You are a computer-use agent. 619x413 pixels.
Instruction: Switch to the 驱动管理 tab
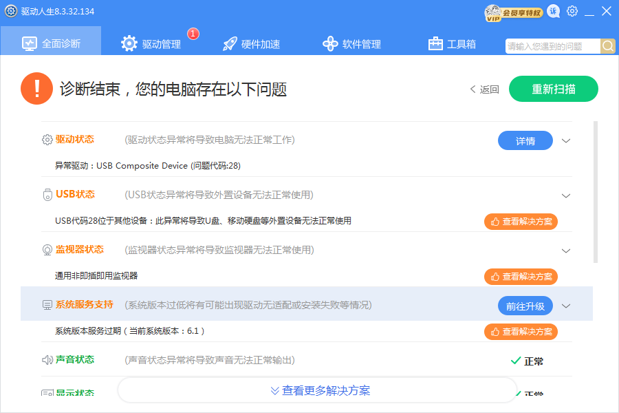click(151, 43)
